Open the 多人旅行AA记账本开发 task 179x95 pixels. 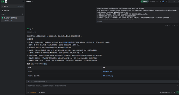click(12, 19)
